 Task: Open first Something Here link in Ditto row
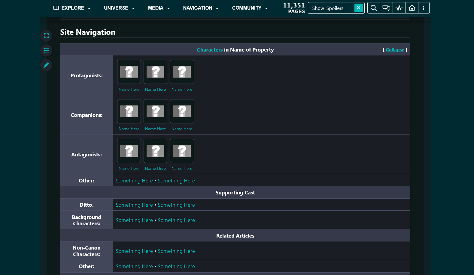(x=134, y=205)
